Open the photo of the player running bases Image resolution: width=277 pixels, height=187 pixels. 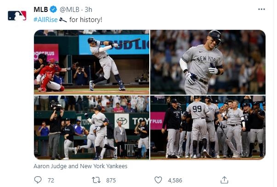91,127
